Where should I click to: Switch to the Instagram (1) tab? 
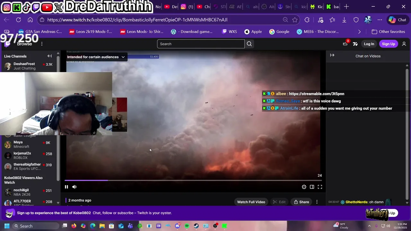[187, 6]
